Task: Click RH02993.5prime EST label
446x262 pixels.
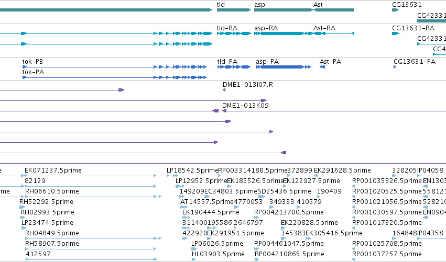Action: coord(47,212)
